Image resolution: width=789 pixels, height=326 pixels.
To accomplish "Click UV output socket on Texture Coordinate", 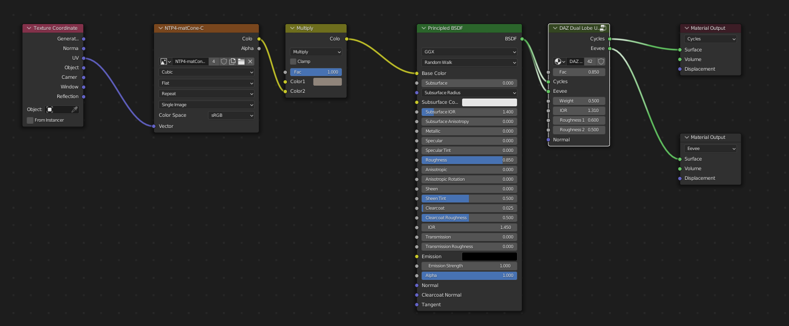I will pyautogui.click(x=84, y=58).
